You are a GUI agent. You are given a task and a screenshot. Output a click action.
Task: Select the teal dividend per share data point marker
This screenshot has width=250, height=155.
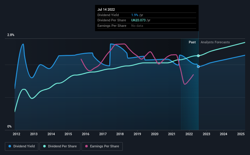[198, 56]
